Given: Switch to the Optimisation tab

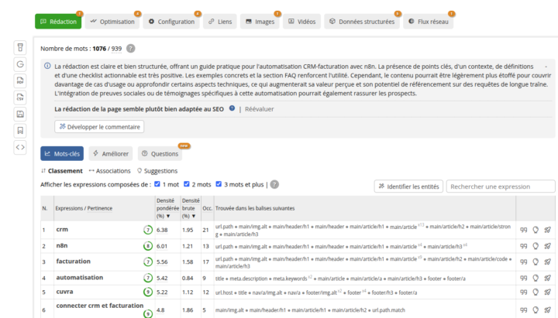Looking at the screenshot, I should (112, 22).
